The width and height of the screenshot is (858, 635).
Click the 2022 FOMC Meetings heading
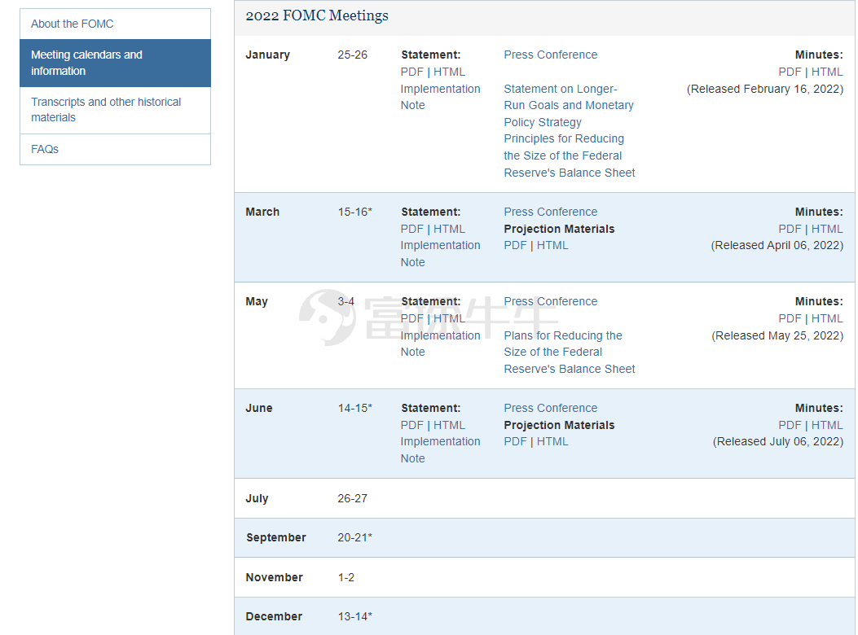317,15
